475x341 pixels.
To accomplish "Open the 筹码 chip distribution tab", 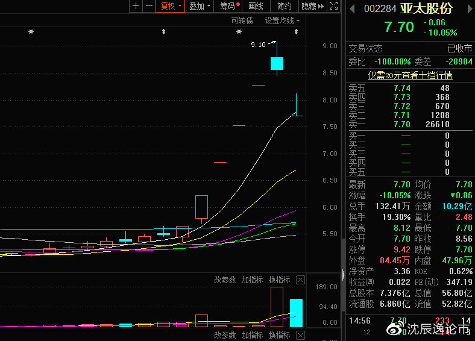I will (228, 6).
